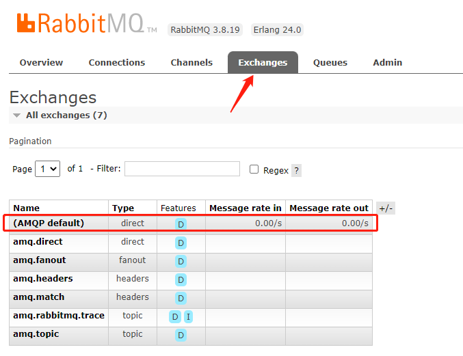Open the amq.rabbitmq.trace exchange
The image size is (463, 356).
tap(59, 315)
